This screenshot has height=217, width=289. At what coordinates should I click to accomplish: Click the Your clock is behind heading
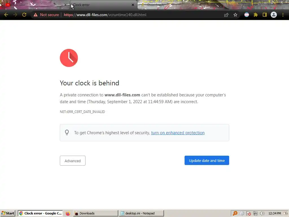coord(89,83)
